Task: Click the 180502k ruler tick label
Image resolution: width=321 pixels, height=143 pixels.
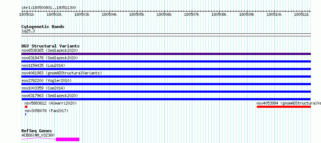Action: pyautogui.click(x=54, y=14)
